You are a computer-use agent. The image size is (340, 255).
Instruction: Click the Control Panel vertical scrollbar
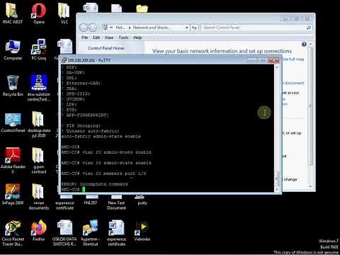tap(310, 105)
